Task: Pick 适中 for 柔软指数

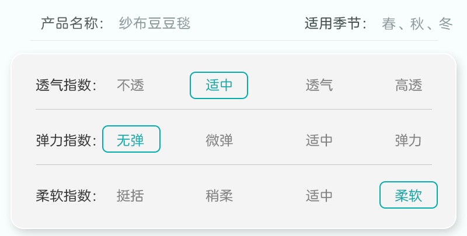Action: [319, 196]
